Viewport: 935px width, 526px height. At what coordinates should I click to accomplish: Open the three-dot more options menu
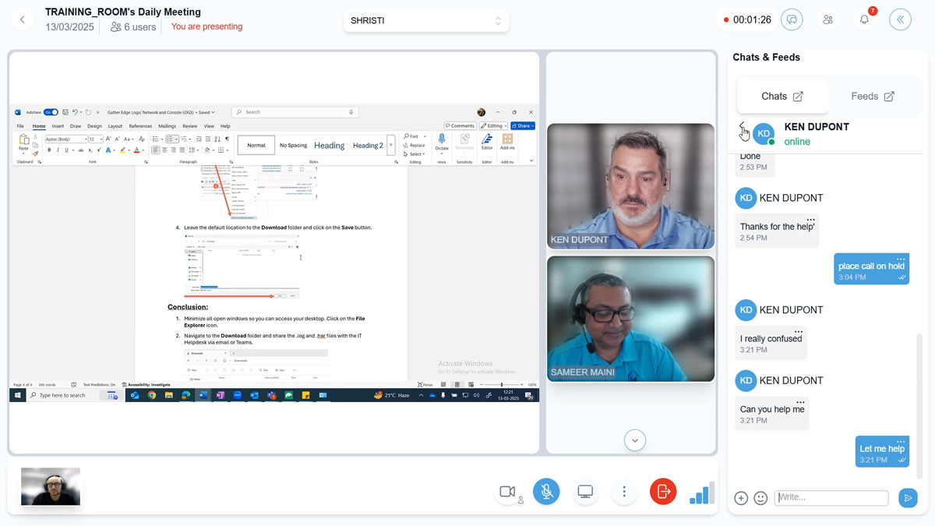tap(624, 492)
